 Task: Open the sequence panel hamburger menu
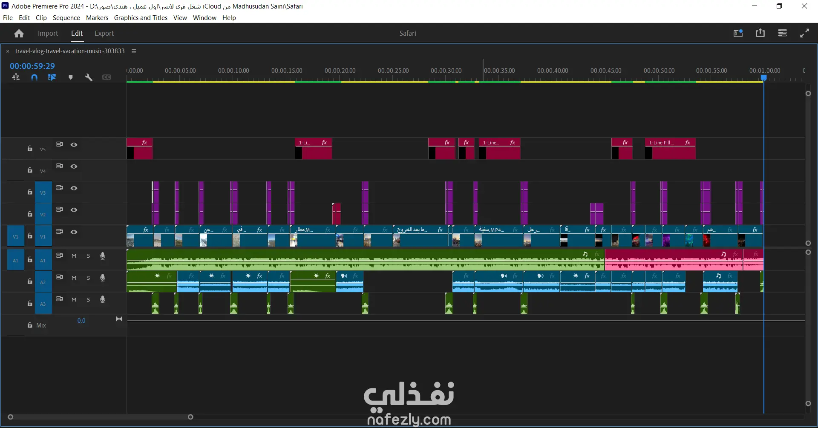[x=134, y=51]
